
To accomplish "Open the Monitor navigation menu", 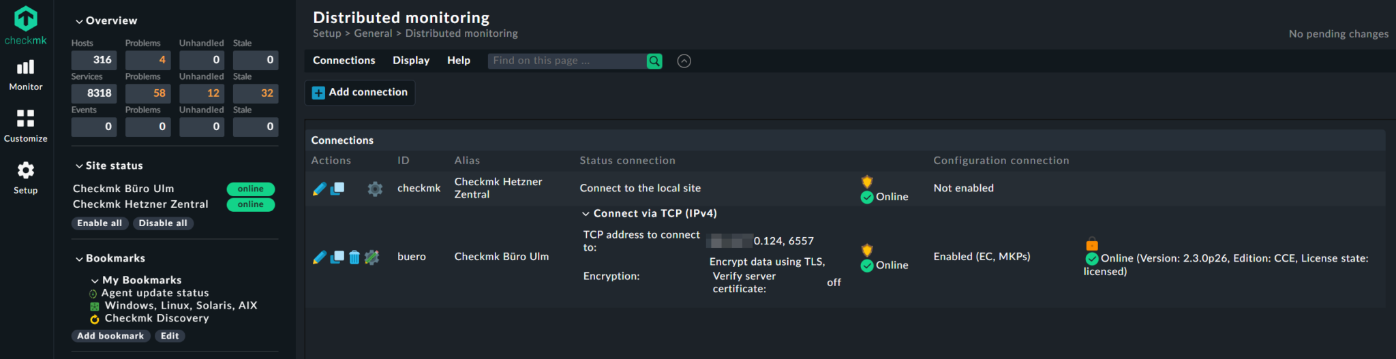I will [x=25, y=75].
